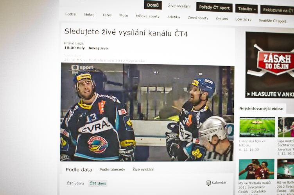
Task: Select the ČT4 dnes schedule
Action: point(98,183)
